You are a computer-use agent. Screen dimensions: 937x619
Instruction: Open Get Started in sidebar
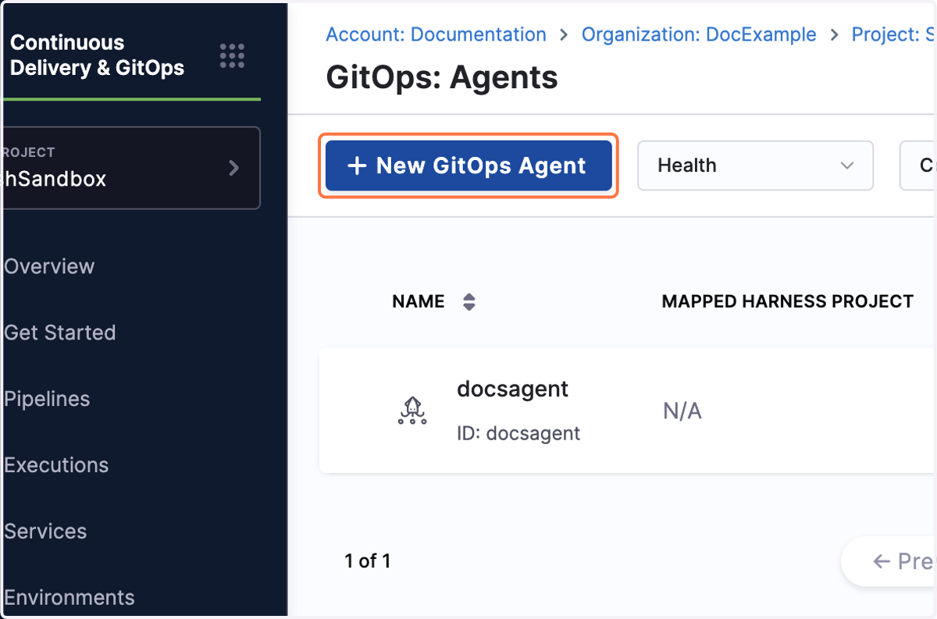coord(59,333)
